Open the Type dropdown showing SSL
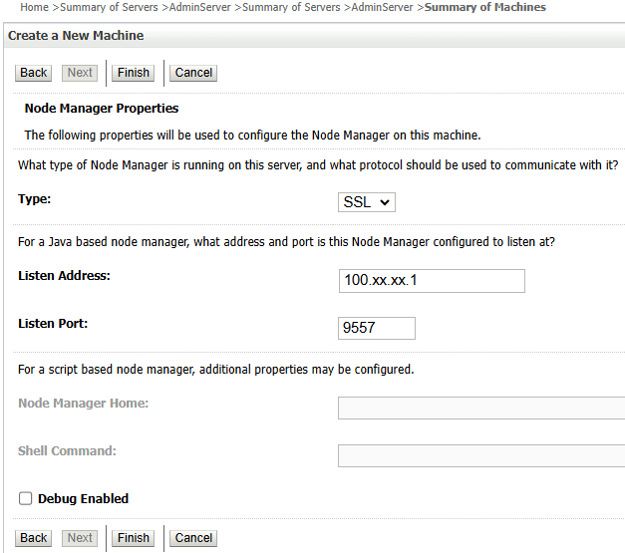This screenshot has height=553, width=625. point(367,202)
